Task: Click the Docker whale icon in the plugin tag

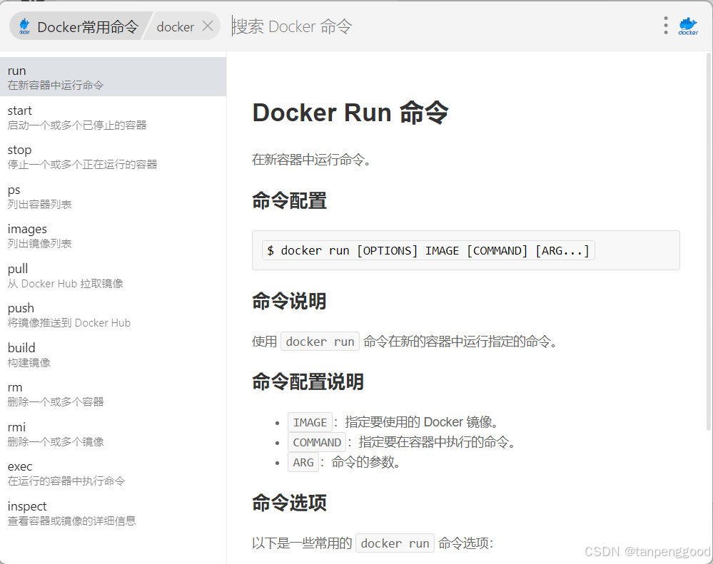Action: coord(24,27)
